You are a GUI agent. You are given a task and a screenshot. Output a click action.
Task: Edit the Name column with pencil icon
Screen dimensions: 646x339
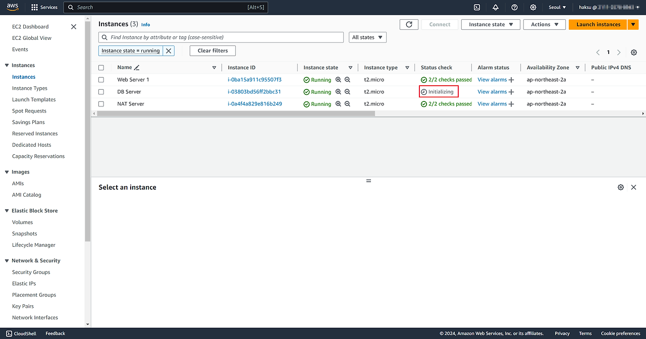tap(137, 68)
